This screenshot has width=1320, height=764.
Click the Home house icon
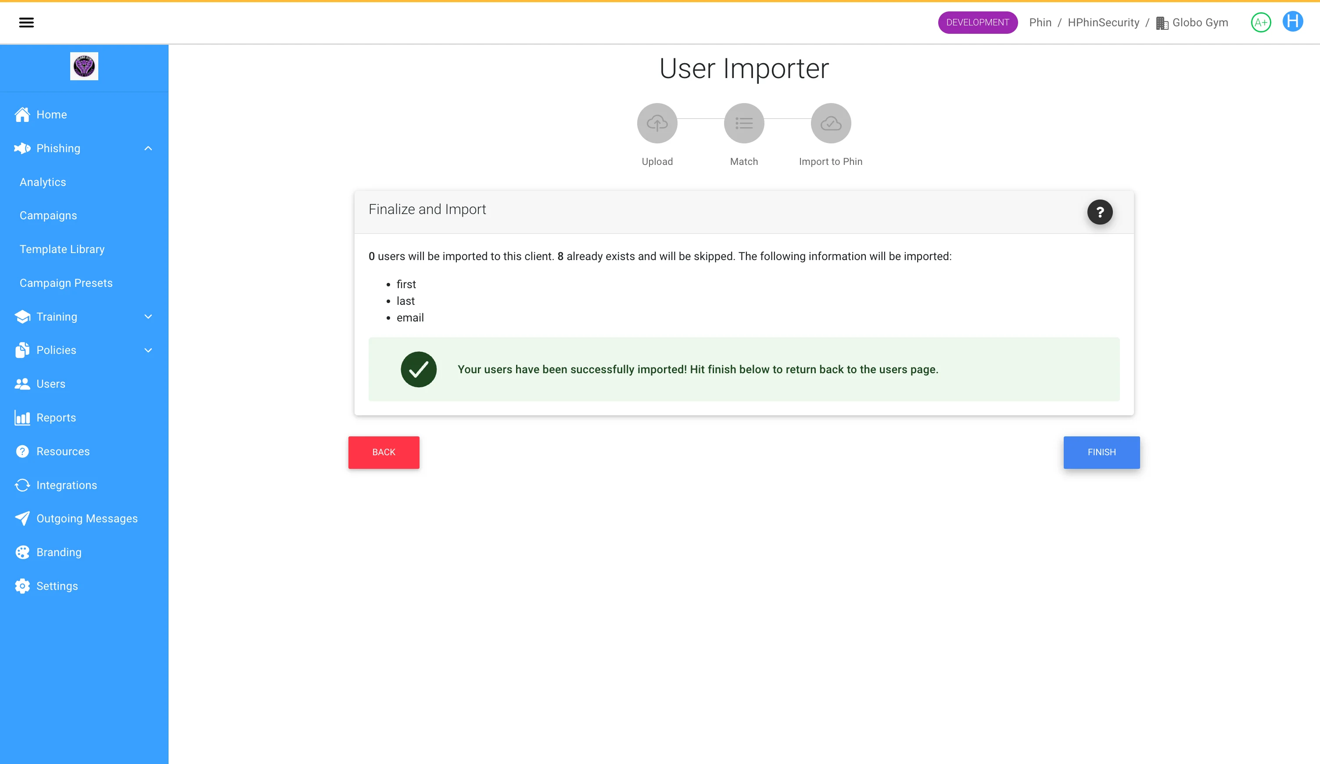click(22, 114)
